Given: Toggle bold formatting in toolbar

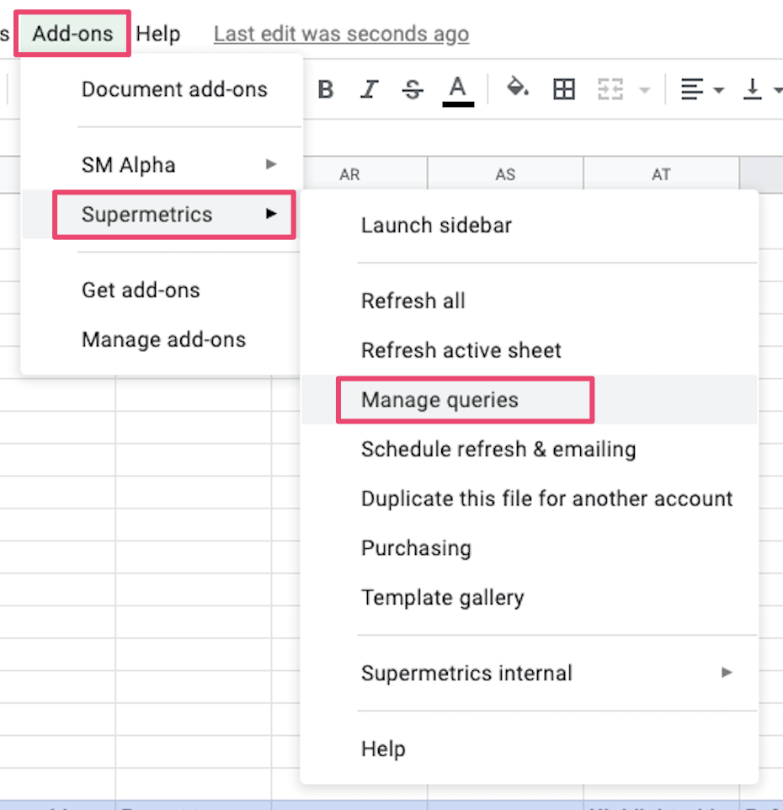Looking at the screenshot, I should coord(325,89).
